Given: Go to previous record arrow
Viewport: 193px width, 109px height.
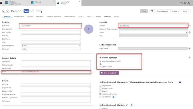Looking at the screenshot, I should [4, 11].
